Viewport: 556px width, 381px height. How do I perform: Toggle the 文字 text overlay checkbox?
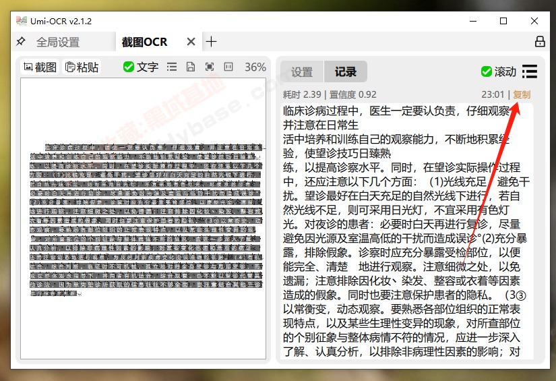[x=129, y=67]
